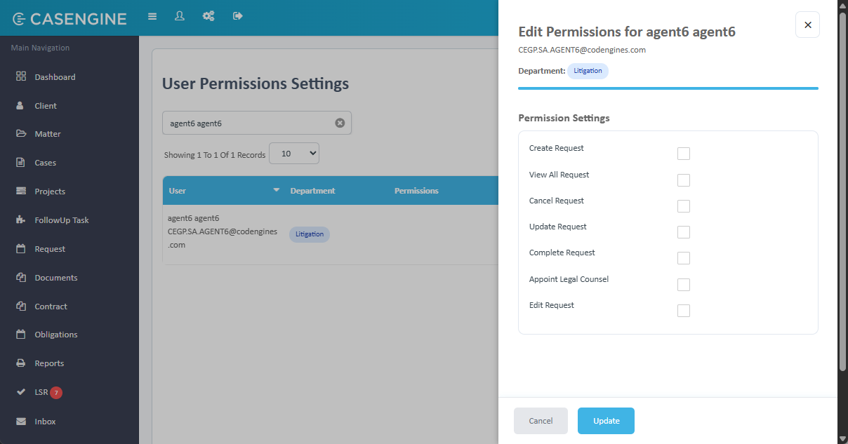The height and width of the screenshot is (444, 848).
Task: Click the Litigation badge in table row
Action: click(310, 234)
